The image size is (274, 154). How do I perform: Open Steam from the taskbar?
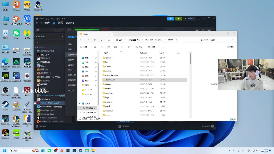(x=80, y=151)
